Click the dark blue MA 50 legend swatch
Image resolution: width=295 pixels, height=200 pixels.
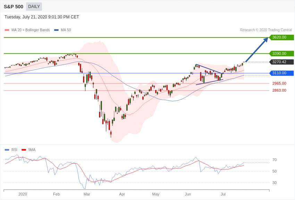[x=56, y=30]
